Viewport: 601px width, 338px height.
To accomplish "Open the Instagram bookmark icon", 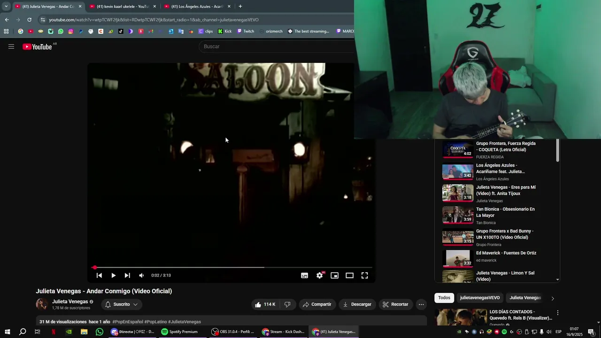I will (70, 31).
